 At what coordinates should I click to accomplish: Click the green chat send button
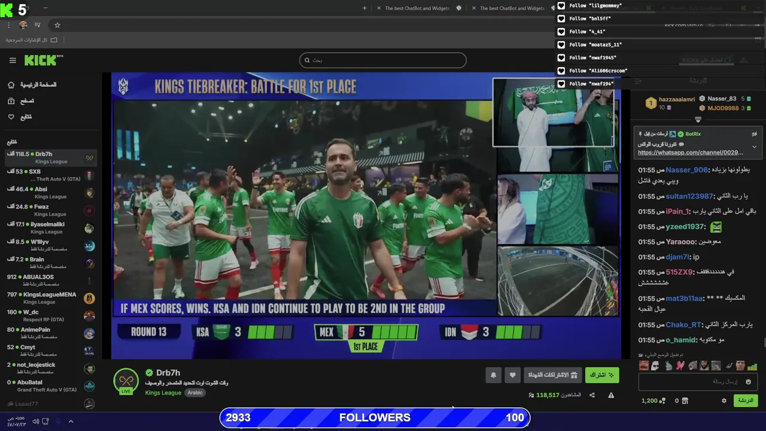tap(746, 400)
